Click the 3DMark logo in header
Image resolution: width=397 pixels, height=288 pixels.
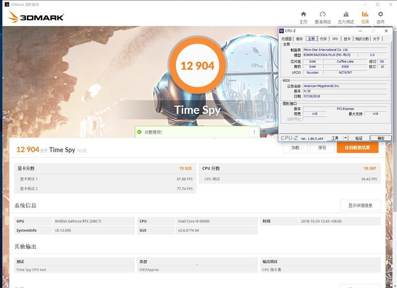[x=36, y=17]
